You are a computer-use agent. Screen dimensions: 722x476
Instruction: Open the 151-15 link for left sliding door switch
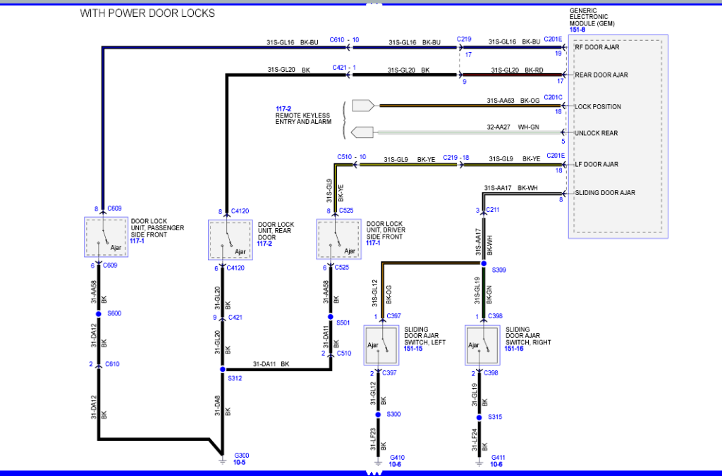click(413, 349)
